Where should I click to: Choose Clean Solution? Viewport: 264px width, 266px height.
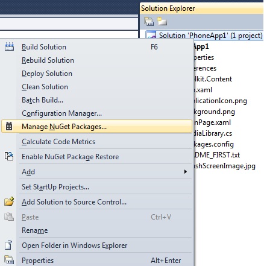point(45,87)
